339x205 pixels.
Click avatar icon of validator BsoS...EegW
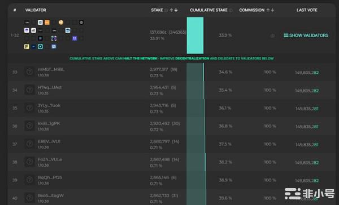(29, 198)
